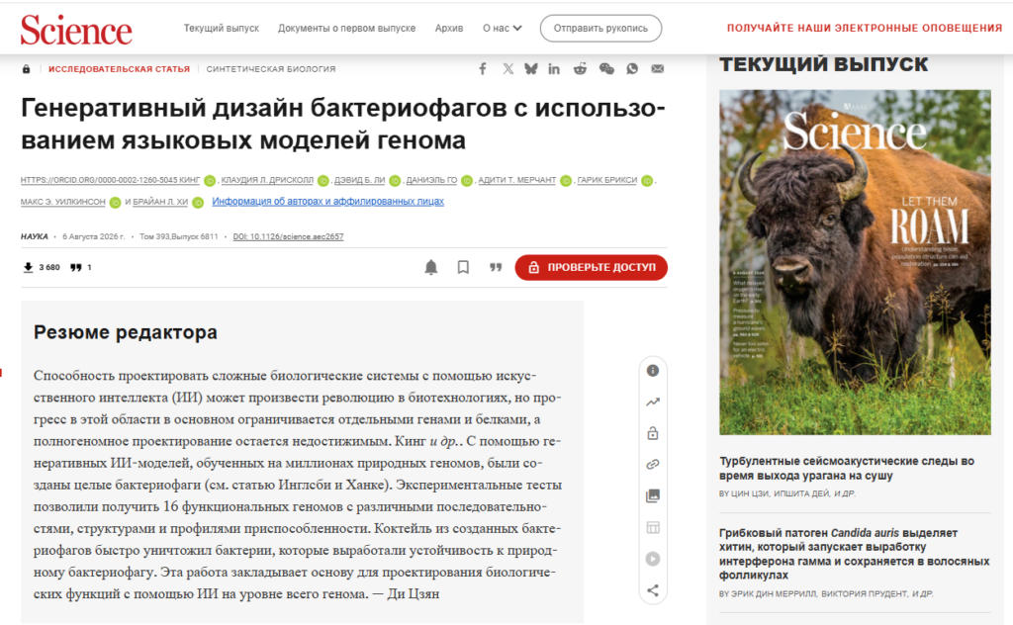This screenshot has width=1013, height=625.
Task: Click ORCID icon next to КЛАУДИЯ Л. ДРИСКОЛЛ
Action: pos(323,181)
